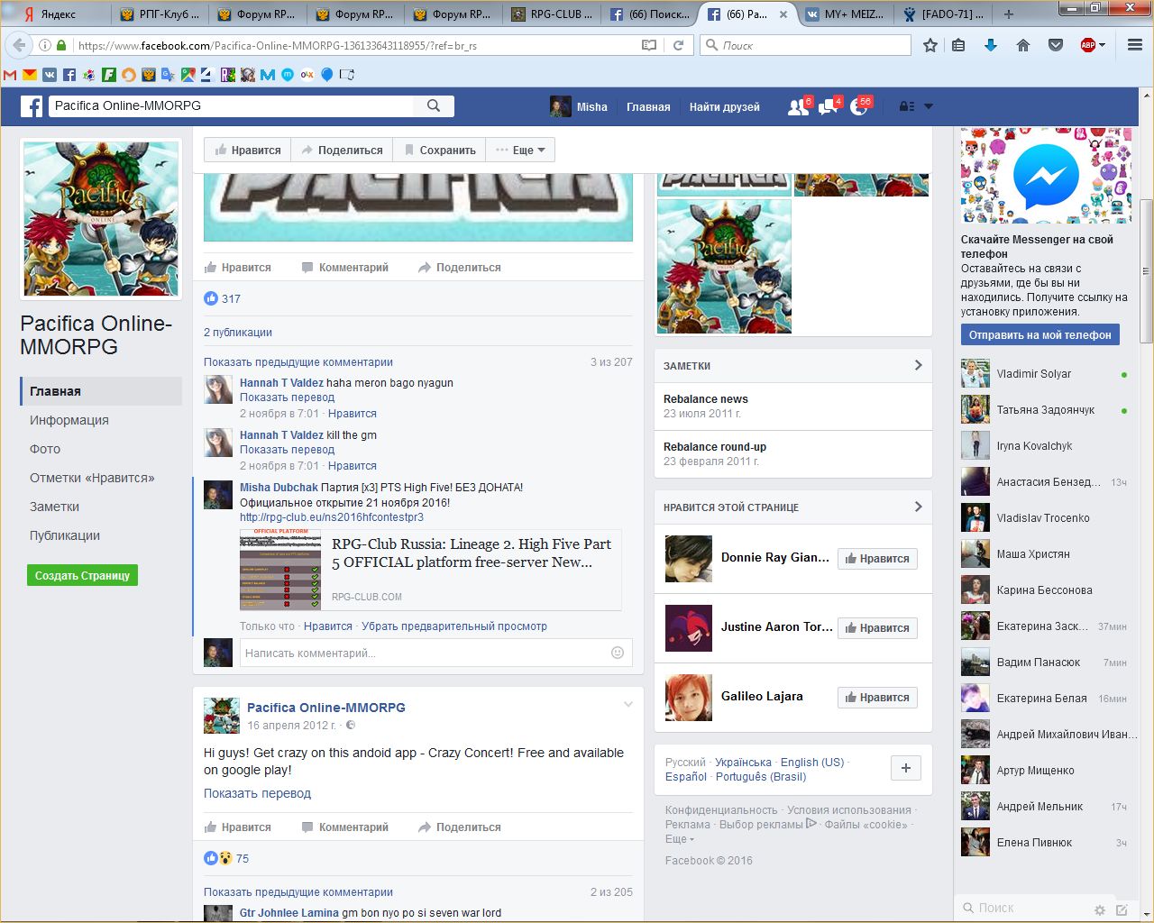Click the Firefox Поиск search box
This screenshot has width=1154, height=923.
coord(806,45)
